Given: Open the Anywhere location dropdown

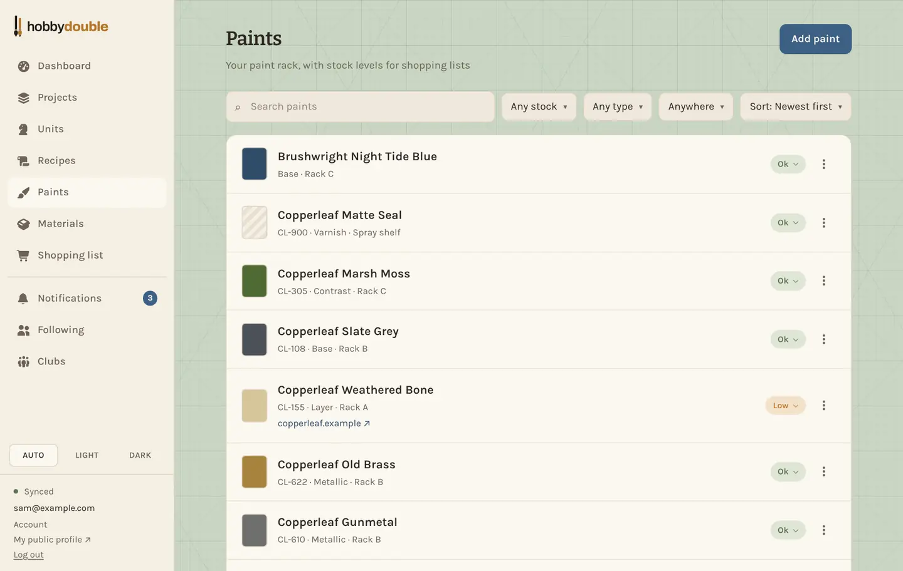Looking at the screenshot, I should tap(696, 106).
